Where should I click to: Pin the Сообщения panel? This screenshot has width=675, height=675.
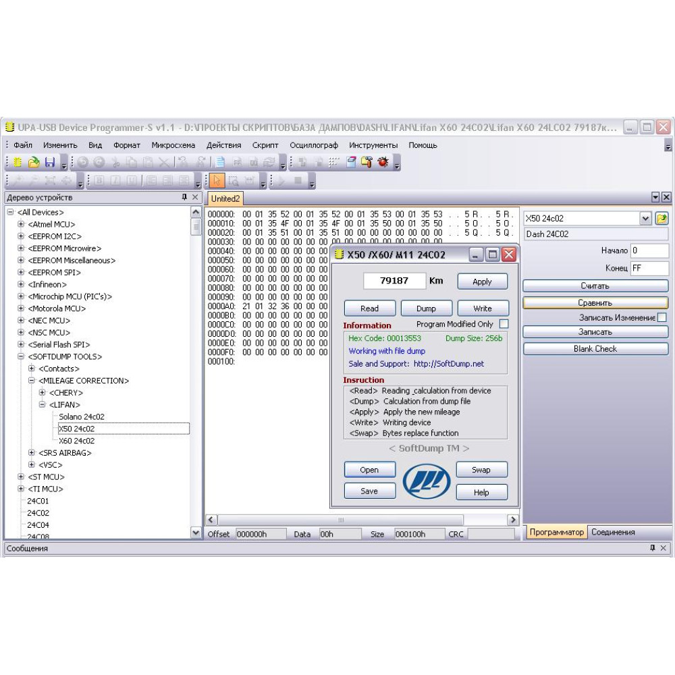[x=652, y=547]
